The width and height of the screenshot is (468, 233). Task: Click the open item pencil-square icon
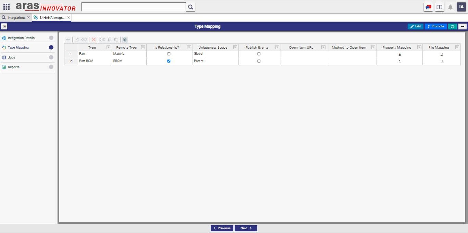coord(77,40)
